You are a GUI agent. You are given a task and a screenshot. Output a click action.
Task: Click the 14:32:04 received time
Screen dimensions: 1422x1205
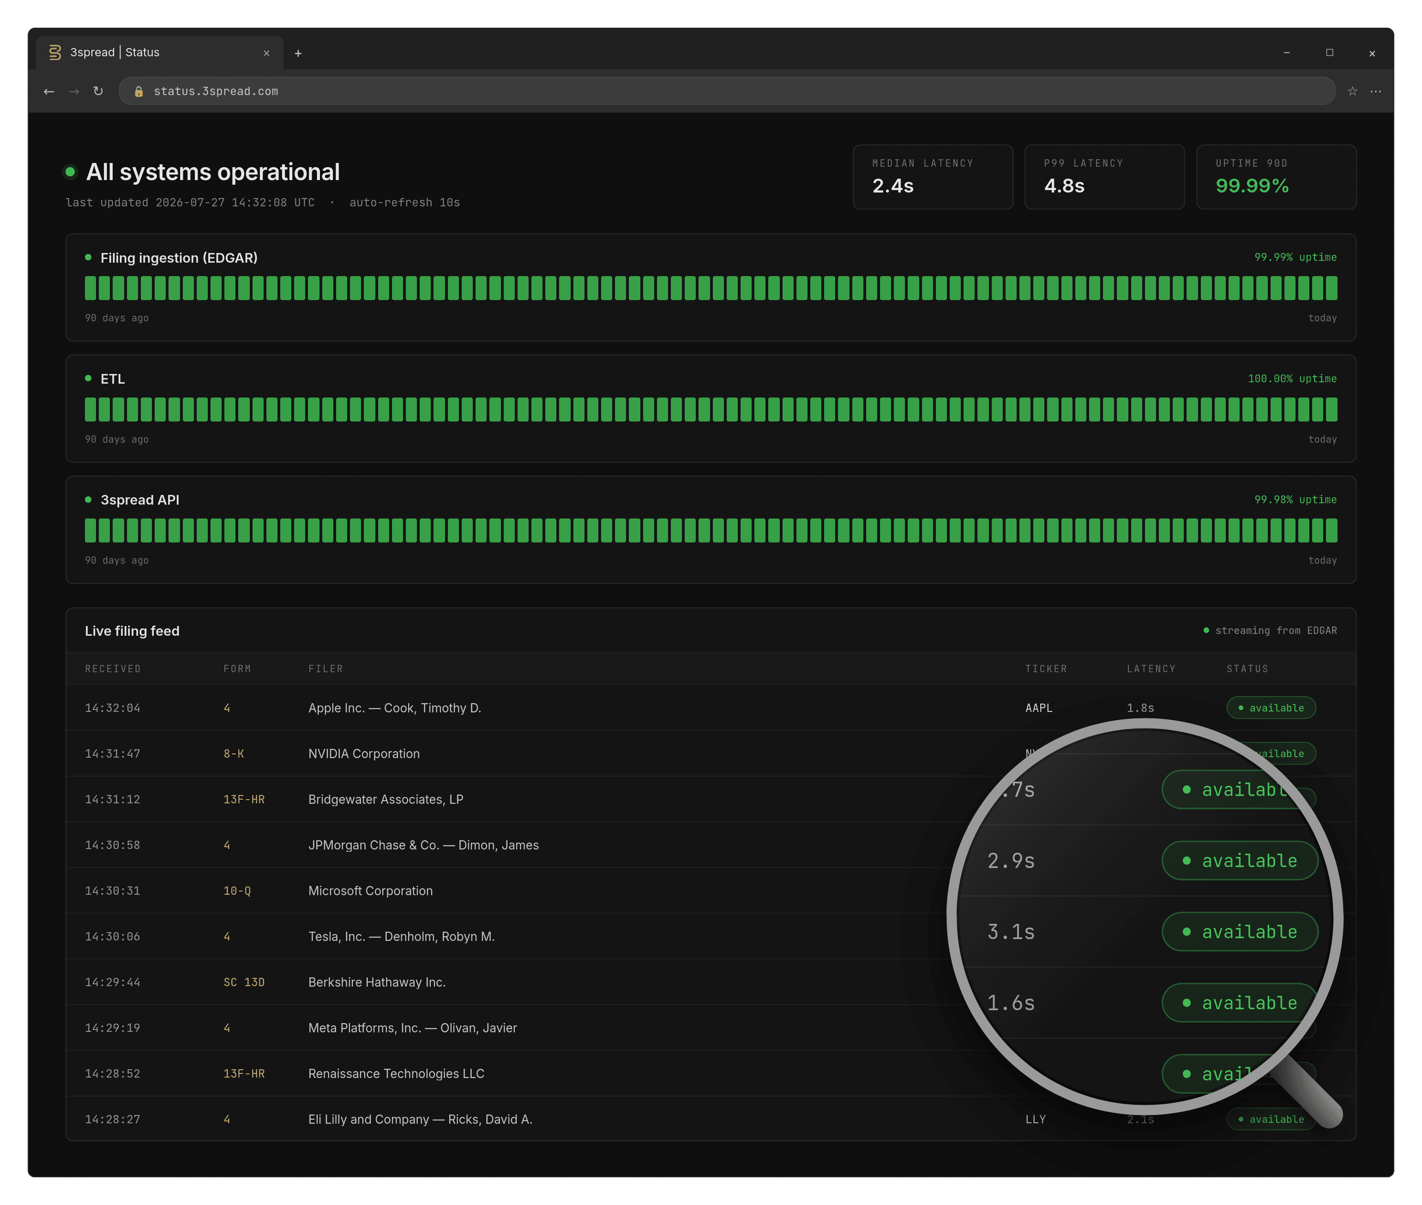point(113,708)
